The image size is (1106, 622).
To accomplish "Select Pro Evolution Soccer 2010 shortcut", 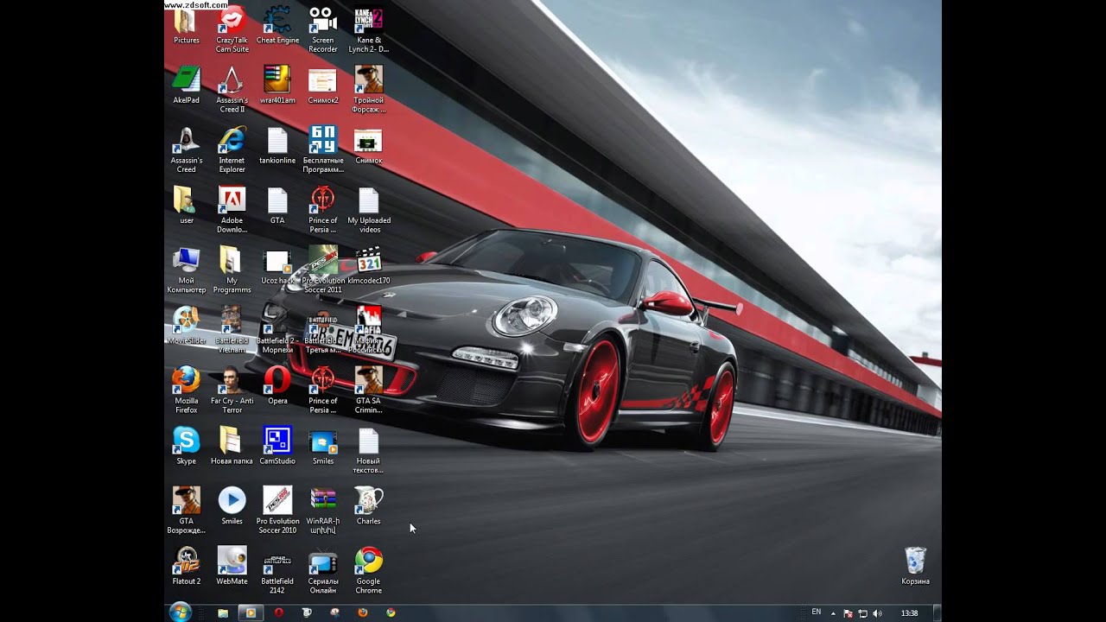I will pyautogui.click(x=277, y=510).
